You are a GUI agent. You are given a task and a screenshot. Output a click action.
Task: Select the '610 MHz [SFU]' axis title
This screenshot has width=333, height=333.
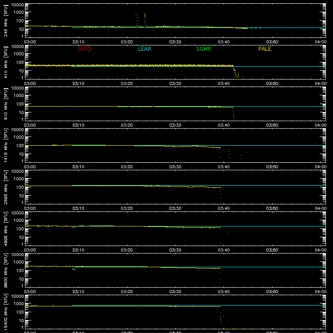coord(5,104)
